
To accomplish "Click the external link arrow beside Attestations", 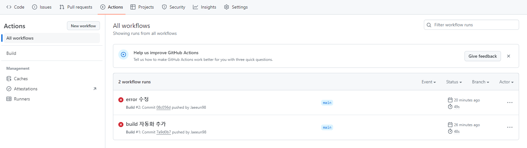I will [x=95, y=89].
